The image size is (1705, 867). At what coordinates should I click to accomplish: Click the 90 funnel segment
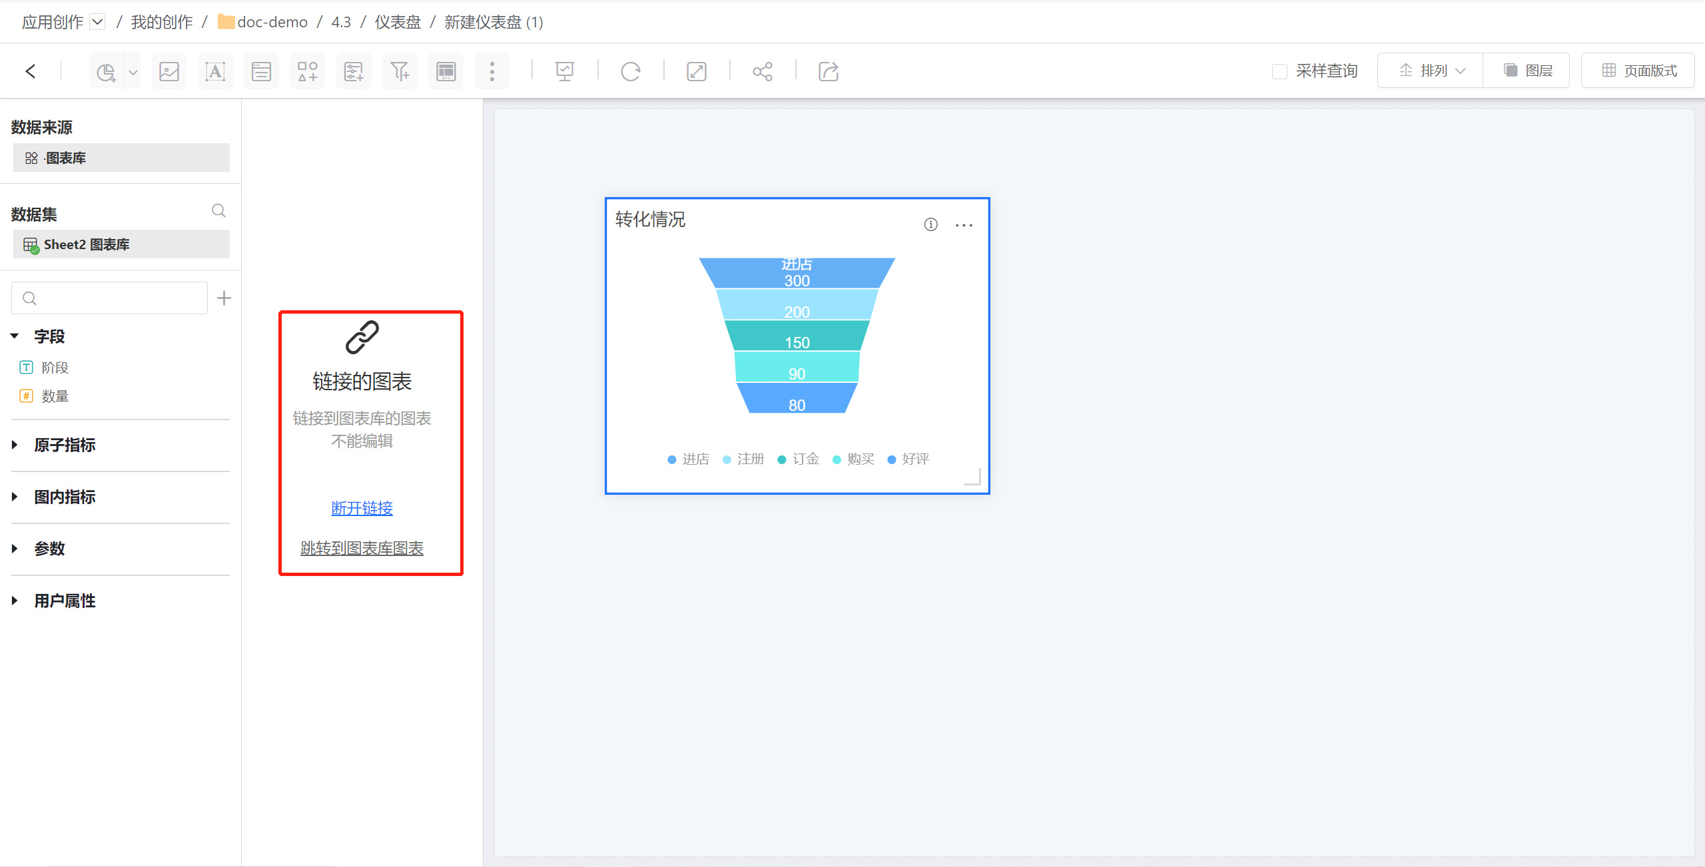(797, 367)
